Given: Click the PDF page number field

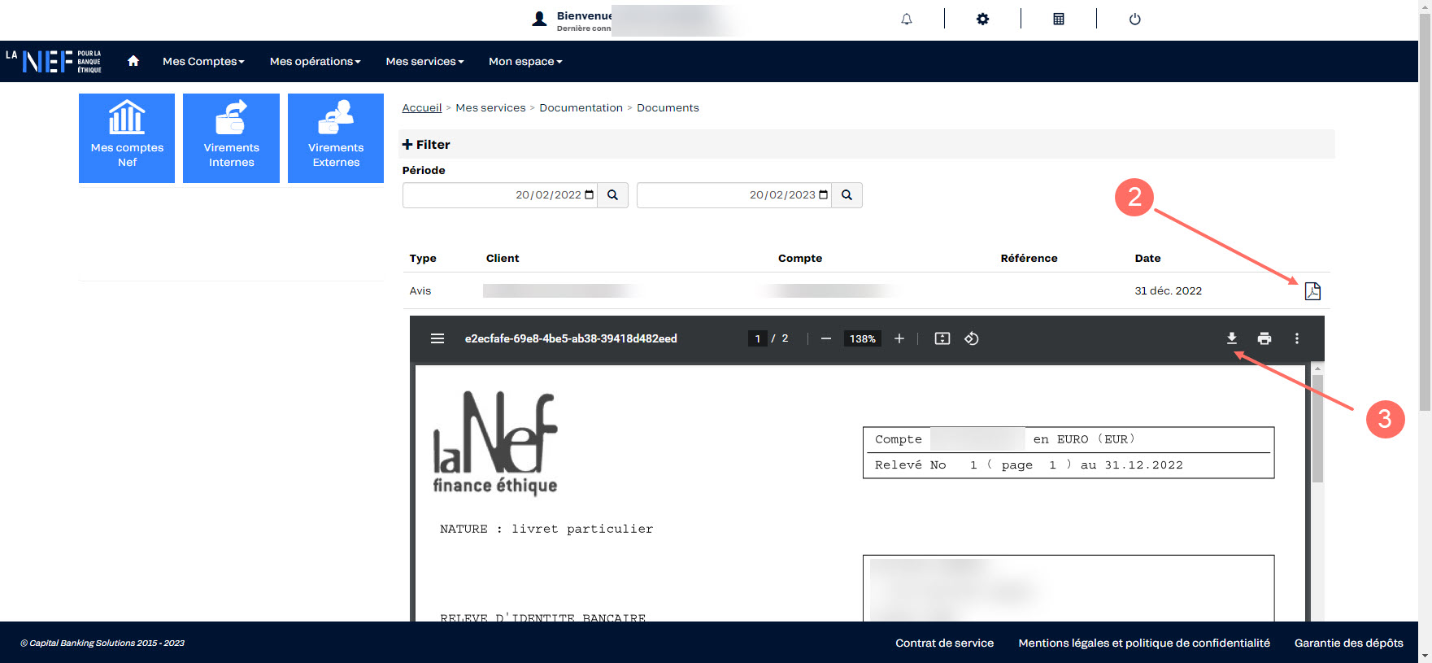Looking at the screenshot, I should (757, 338).
